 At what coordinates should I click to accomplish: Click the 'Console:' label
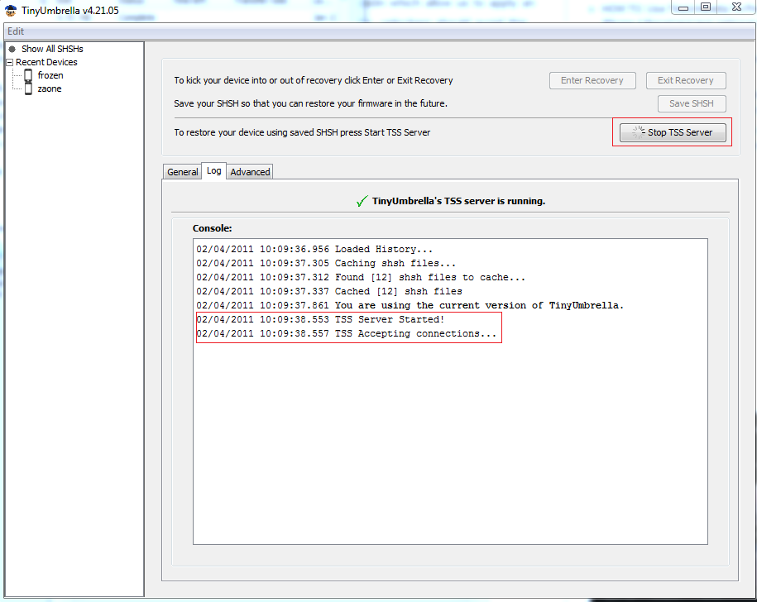(212, 228)
